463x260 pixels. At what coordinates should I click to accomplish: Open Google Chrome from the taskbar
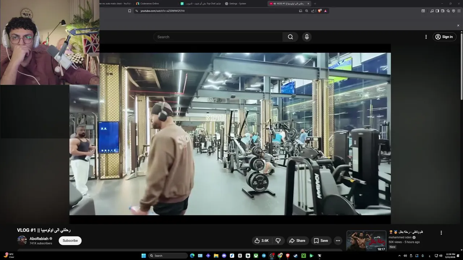pos(280,256)
